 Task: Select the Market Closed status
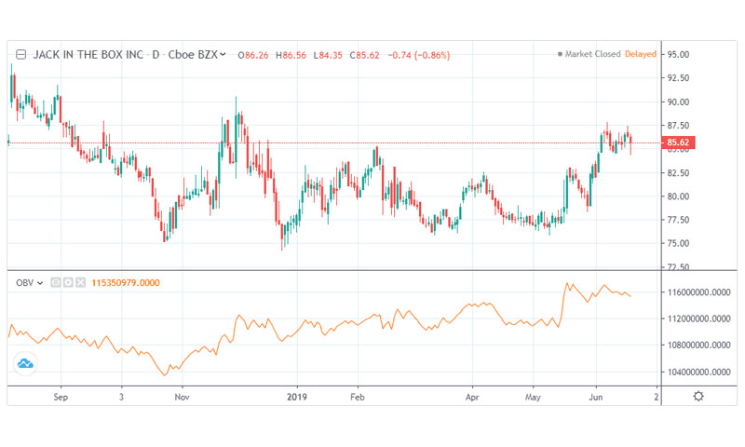click(589, 54)
